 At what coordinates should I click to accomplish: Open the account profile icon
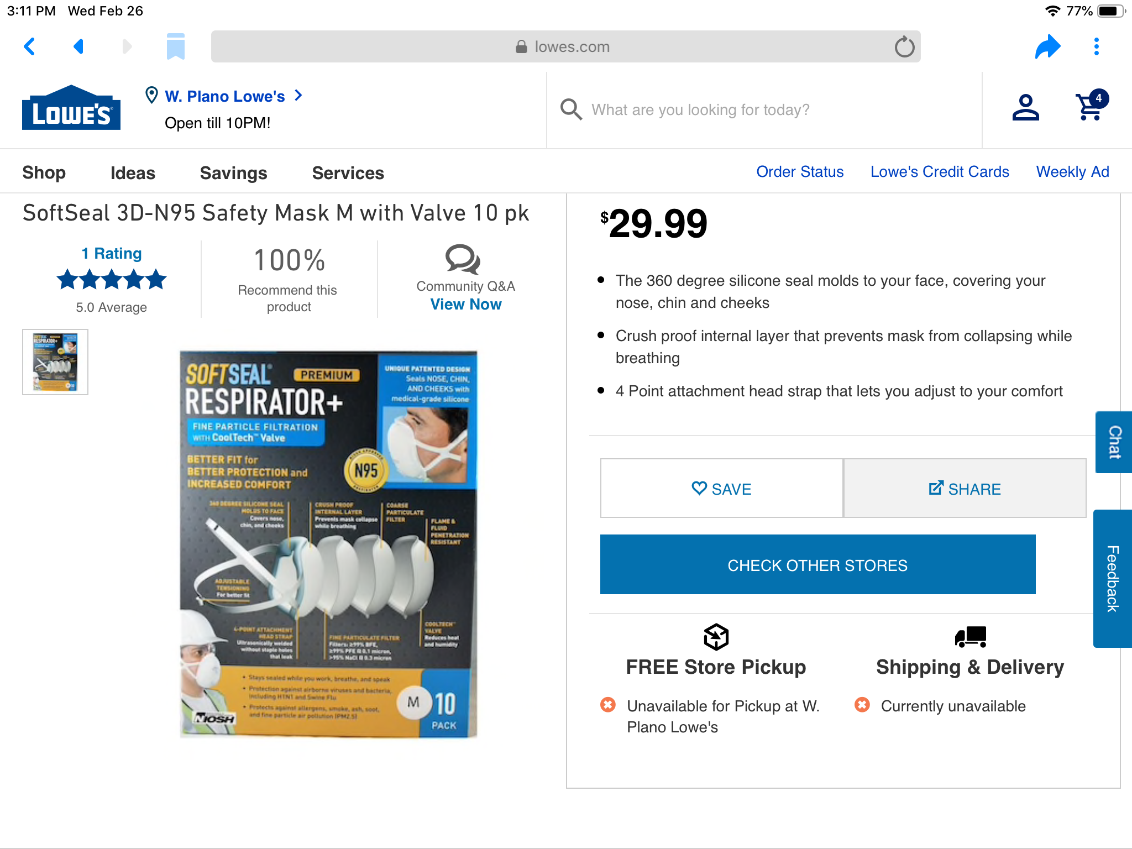point(1025,108)
